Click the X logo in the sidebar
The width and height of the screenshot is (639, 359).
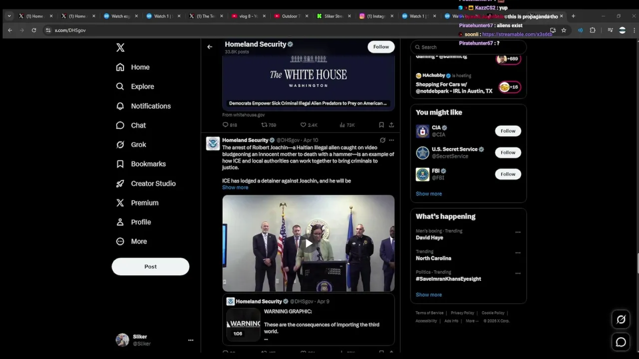[x=120, y=47]
